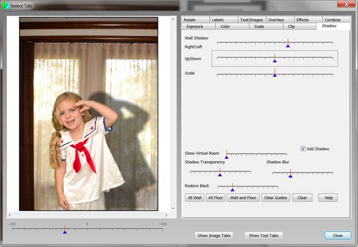Open the Text/Images tab
This screenshot has width=358, height=247.
pos(251,20)
